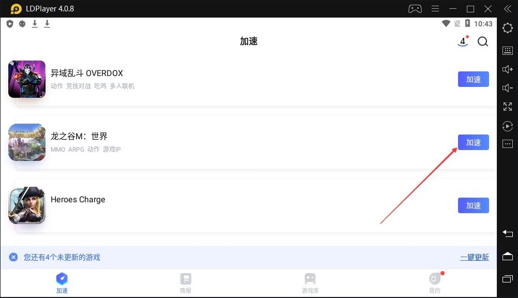Decrease volume with speaker minus icon
This screenshot has width=518, height=298.
pyautogui.click(x=508, y=88)
